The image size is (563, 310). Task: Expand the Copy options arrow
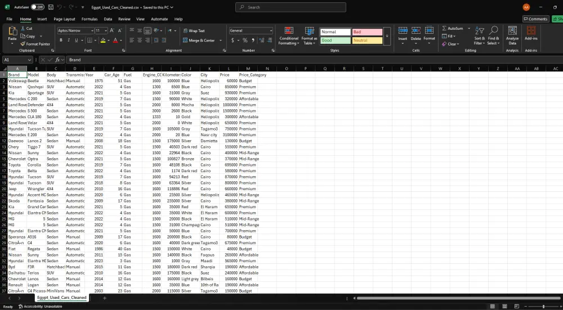[x=41, y=36]
